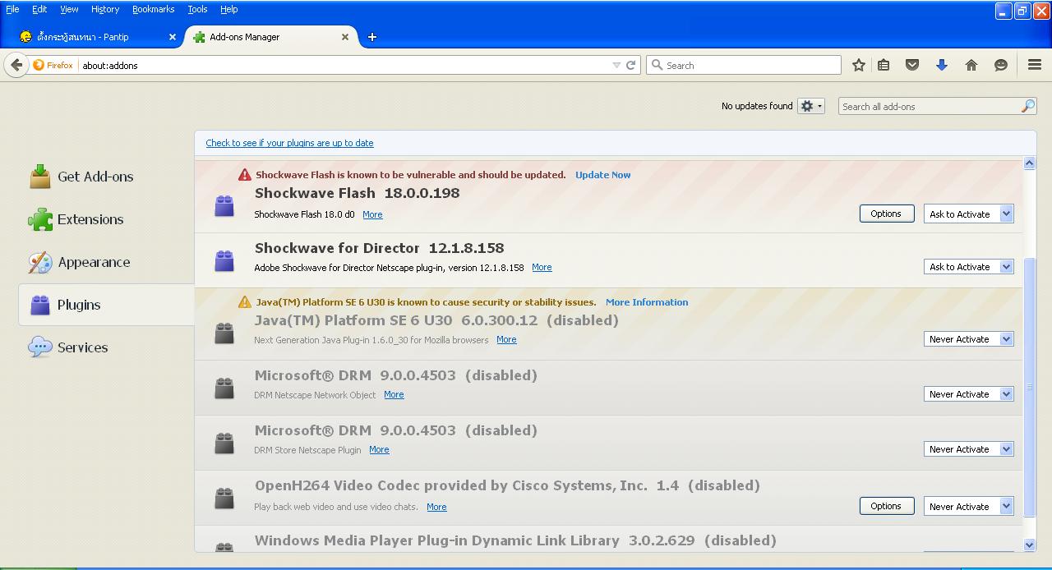The width and height of the screenshot is (1052, 570).
Task: Open Shockwave Flash Ask to Activate dropdown
Action: point(968,214)
